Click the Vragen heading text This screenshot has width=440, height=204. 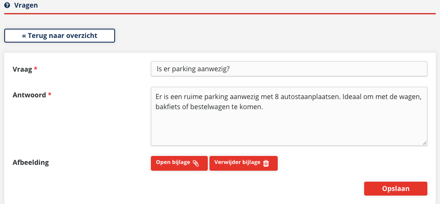(26, 5)
